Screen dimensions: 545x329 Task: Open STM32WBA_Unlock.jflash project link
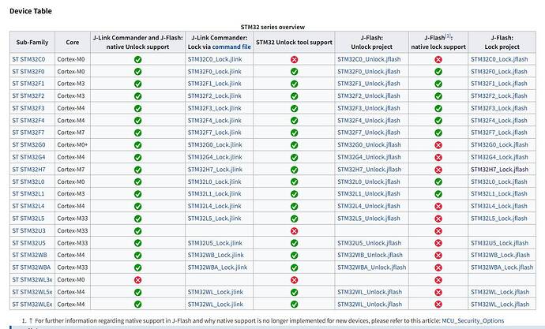(371, 267)
